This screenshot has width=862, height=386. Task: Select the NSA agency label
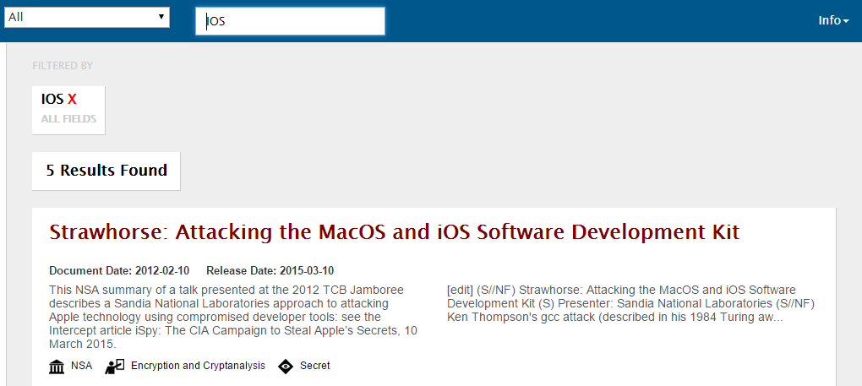(x=81, y=366)
